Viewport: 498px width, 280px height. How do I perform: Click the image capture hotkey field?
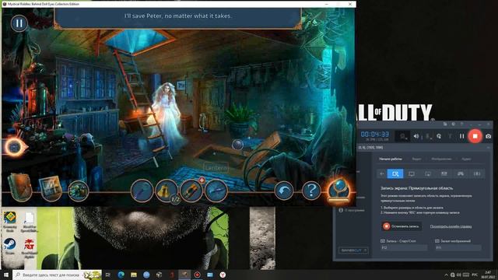tap(458, 247)
